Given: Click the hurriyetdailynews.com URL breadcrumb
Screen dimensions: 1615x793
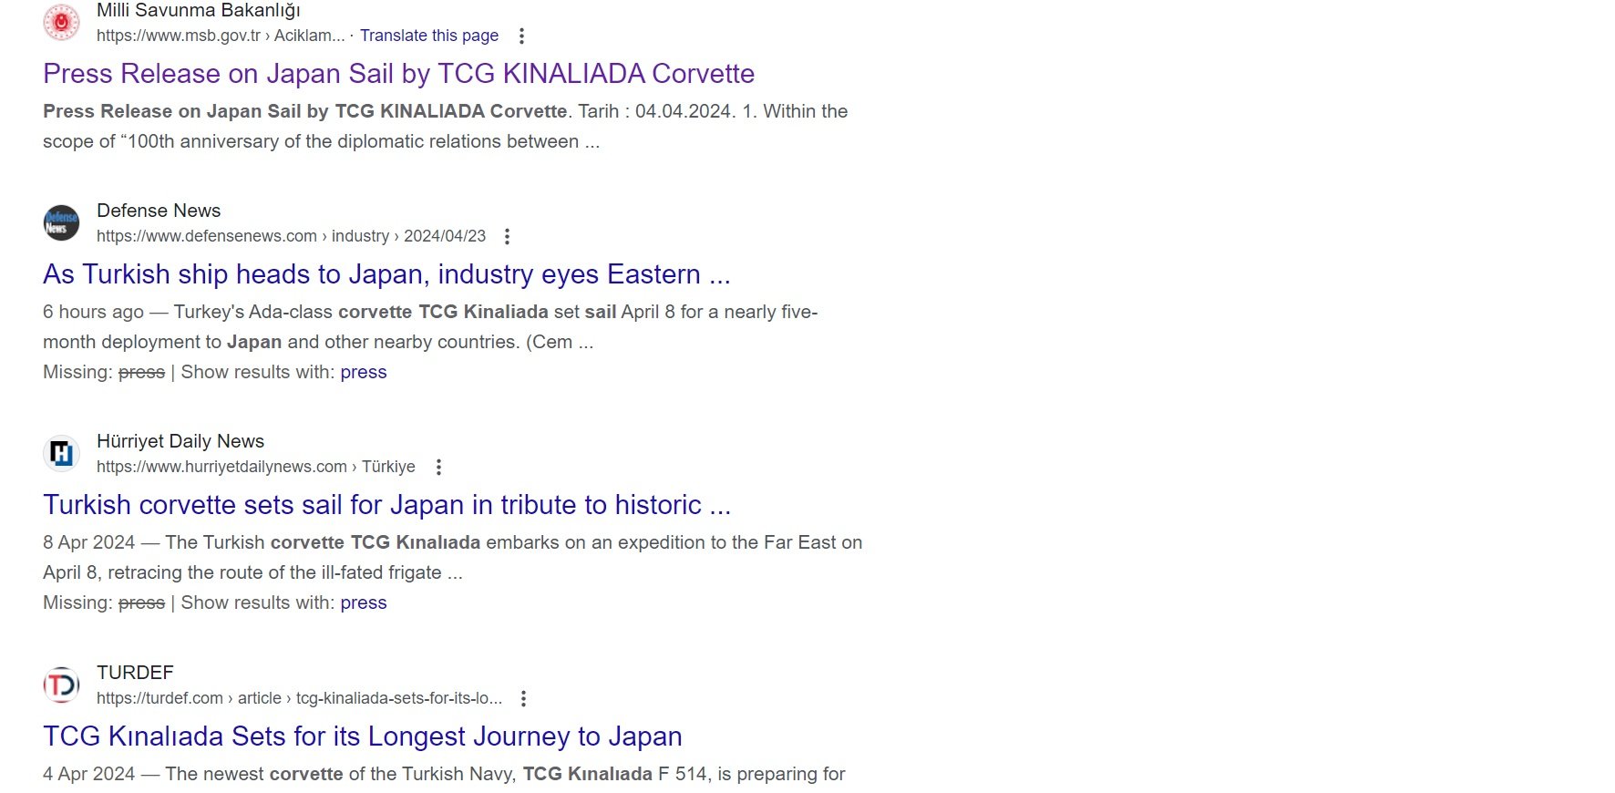Looking at the screenshot, I should pos(255,467).
